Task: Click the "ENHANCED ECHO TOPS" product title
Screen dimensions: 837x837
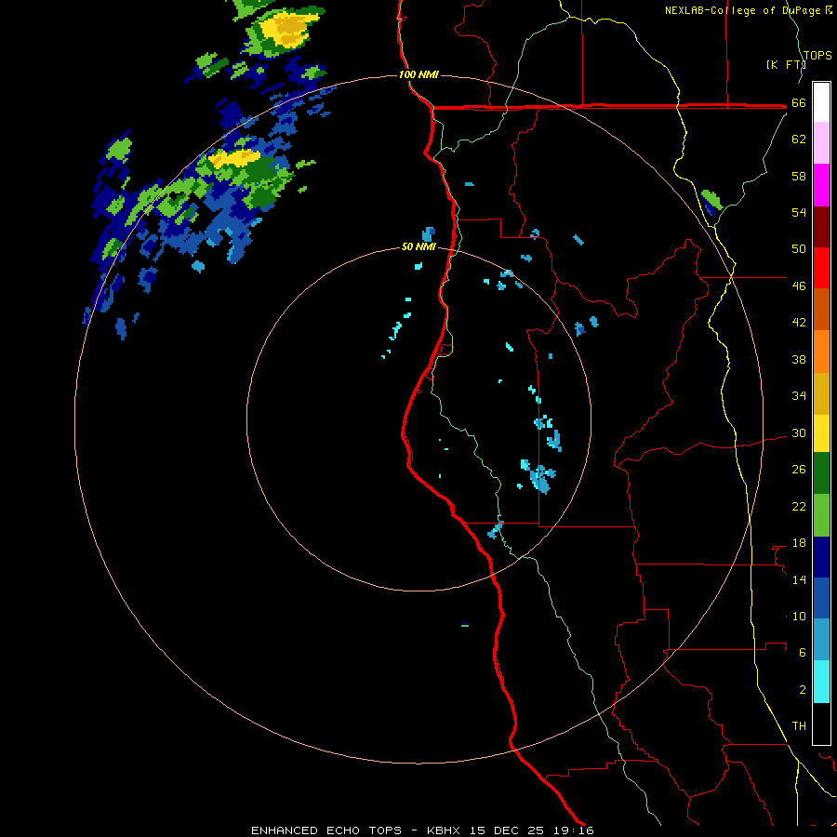Action: (x=326, y=830)
